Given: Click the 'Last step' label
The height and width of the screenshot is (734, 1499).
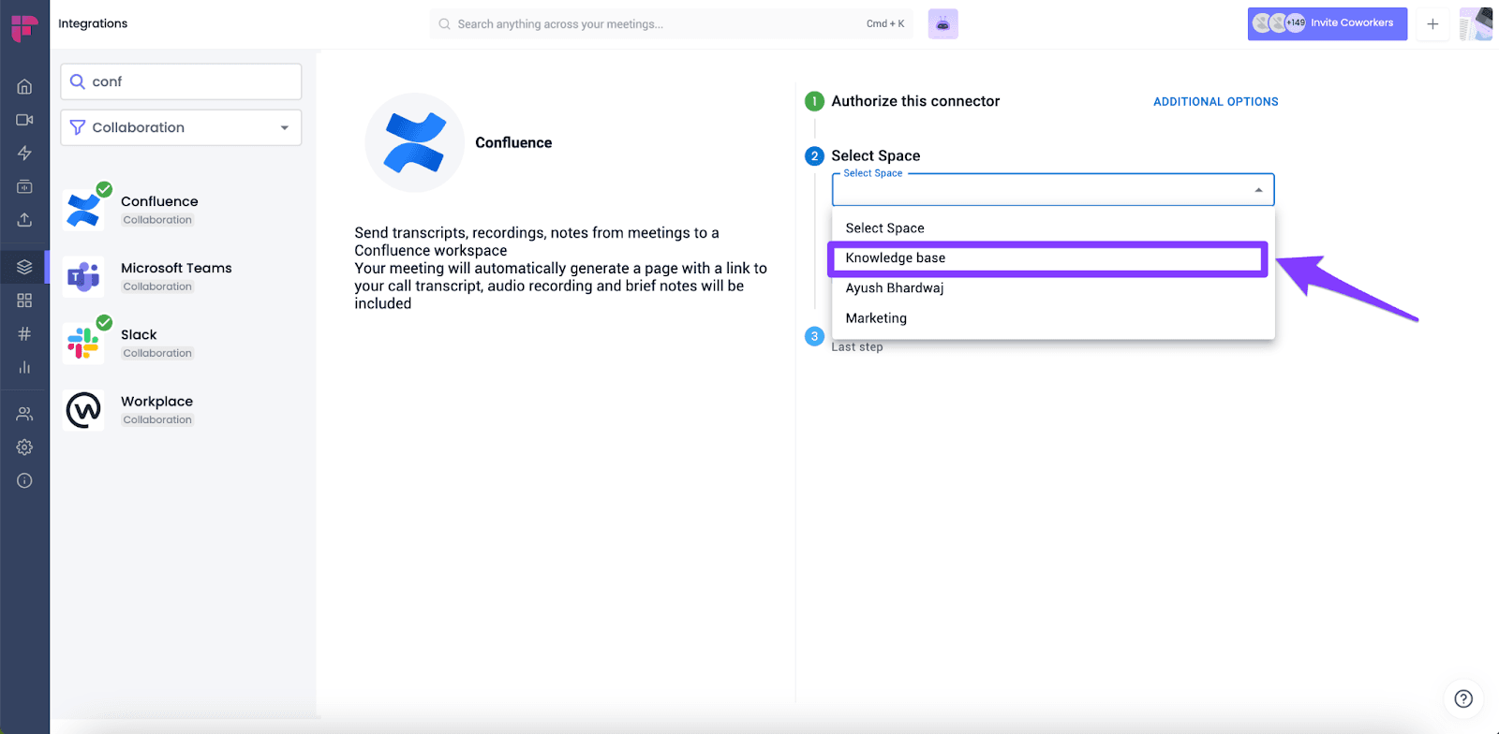Looking at the screenshot, I should click(857, 346).
